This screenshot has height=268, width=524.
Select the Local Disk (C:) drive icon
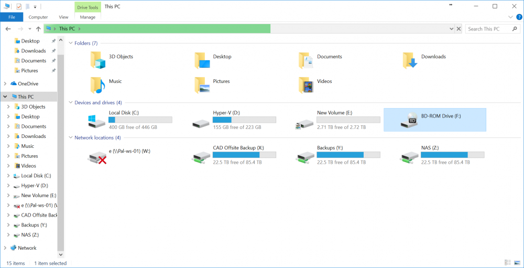click(x=96, y=121)
